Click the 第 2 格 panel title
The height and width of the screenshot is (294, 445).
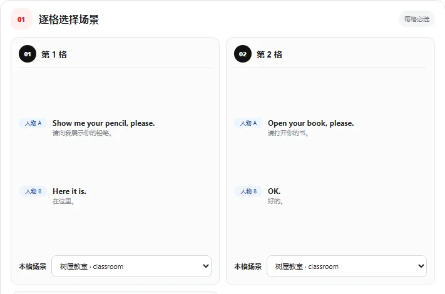pos(269,54)
